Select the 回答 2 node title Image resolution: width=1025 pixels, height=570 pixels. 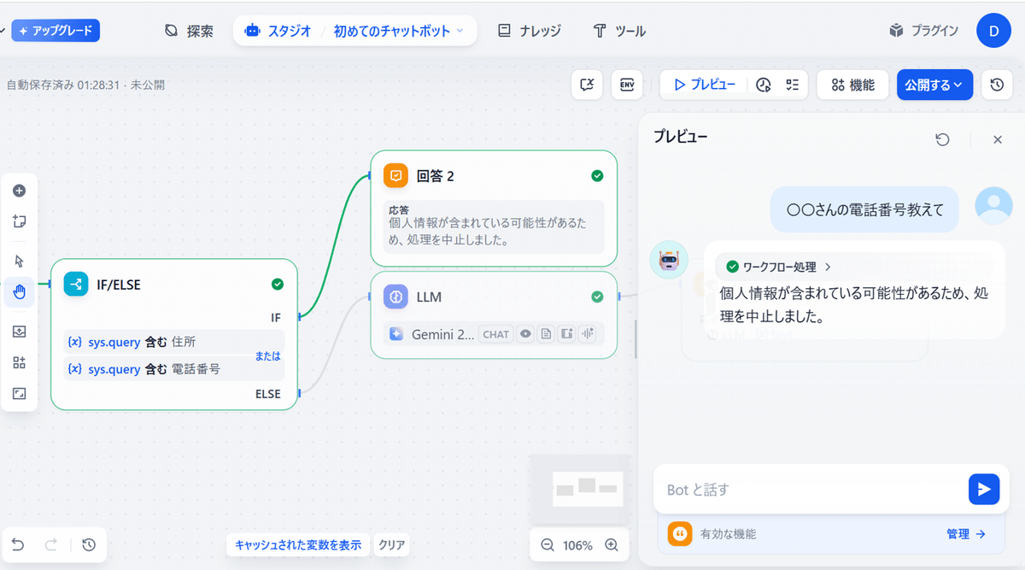coord(435,176)
